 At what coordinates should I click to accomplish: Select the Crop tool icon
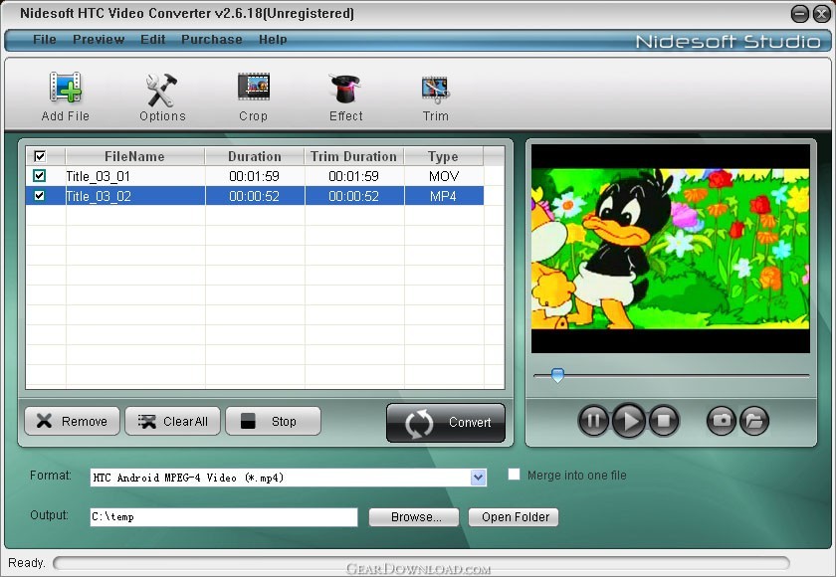pyautogui.click(x=254, y=90)
